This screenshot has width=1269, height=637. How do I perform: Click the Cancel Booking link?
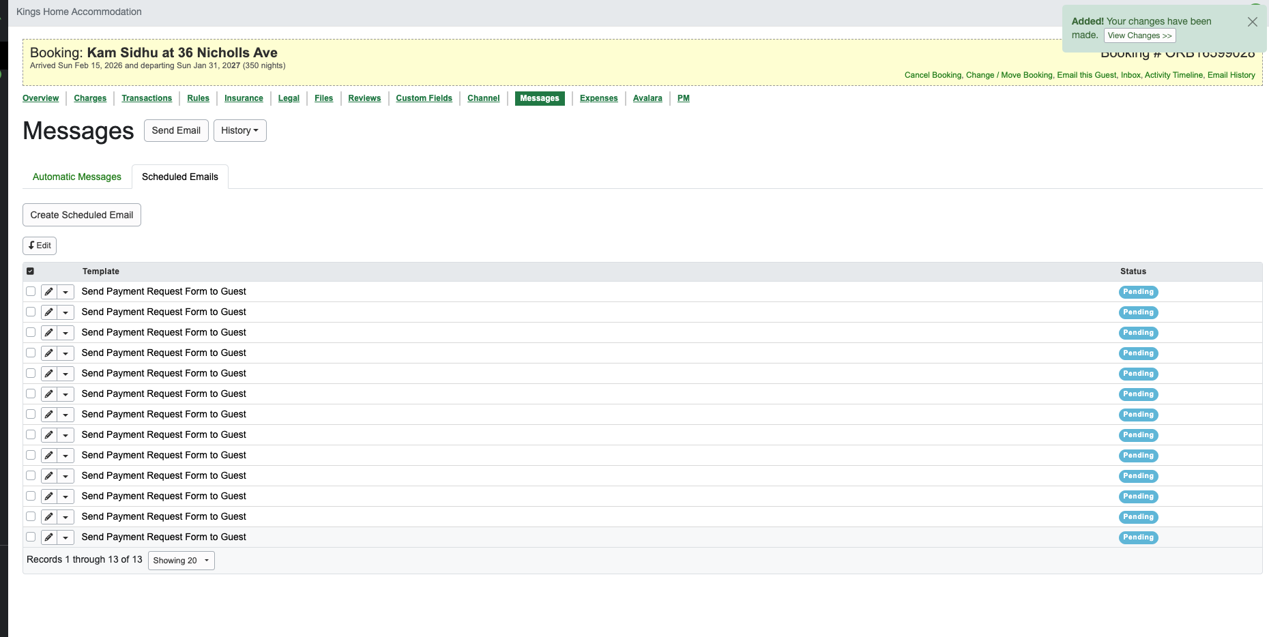pos(933,75)
